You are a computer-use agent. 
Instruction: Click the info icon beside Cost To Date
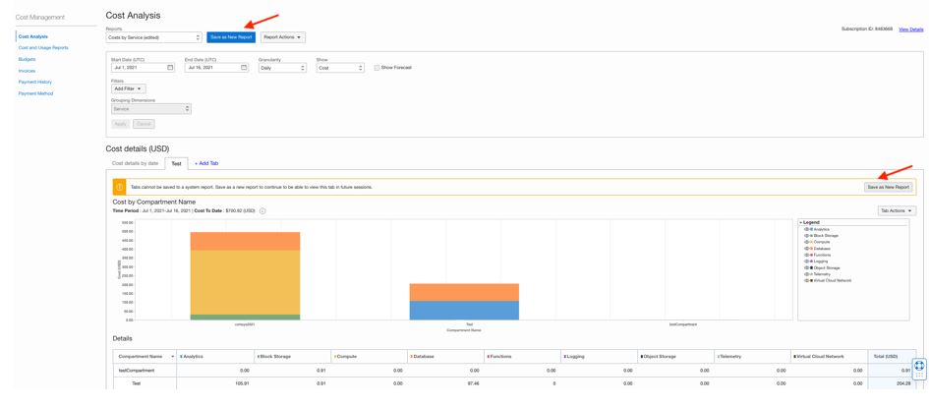(262, 211)
